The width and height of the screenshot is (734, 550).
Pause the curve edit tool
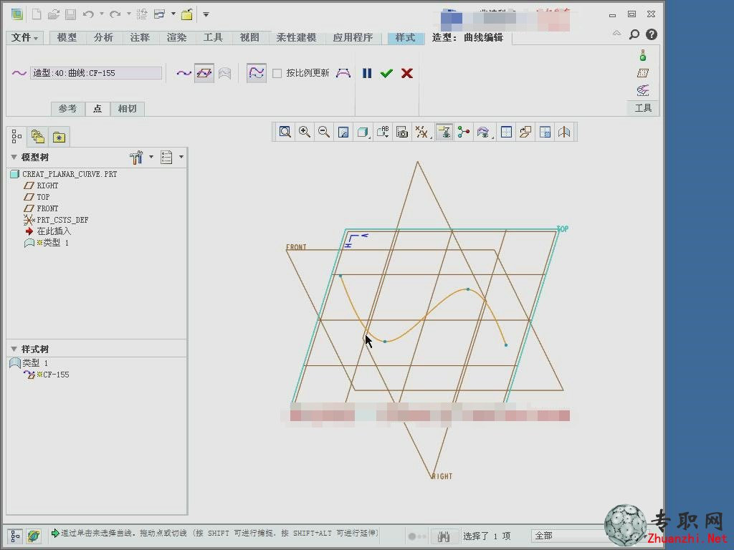point(367,73)
